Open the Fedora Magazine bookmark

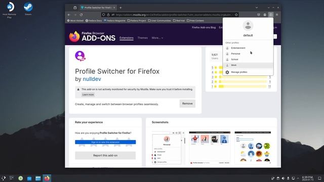pyautogui.click(x=114, y=21)
